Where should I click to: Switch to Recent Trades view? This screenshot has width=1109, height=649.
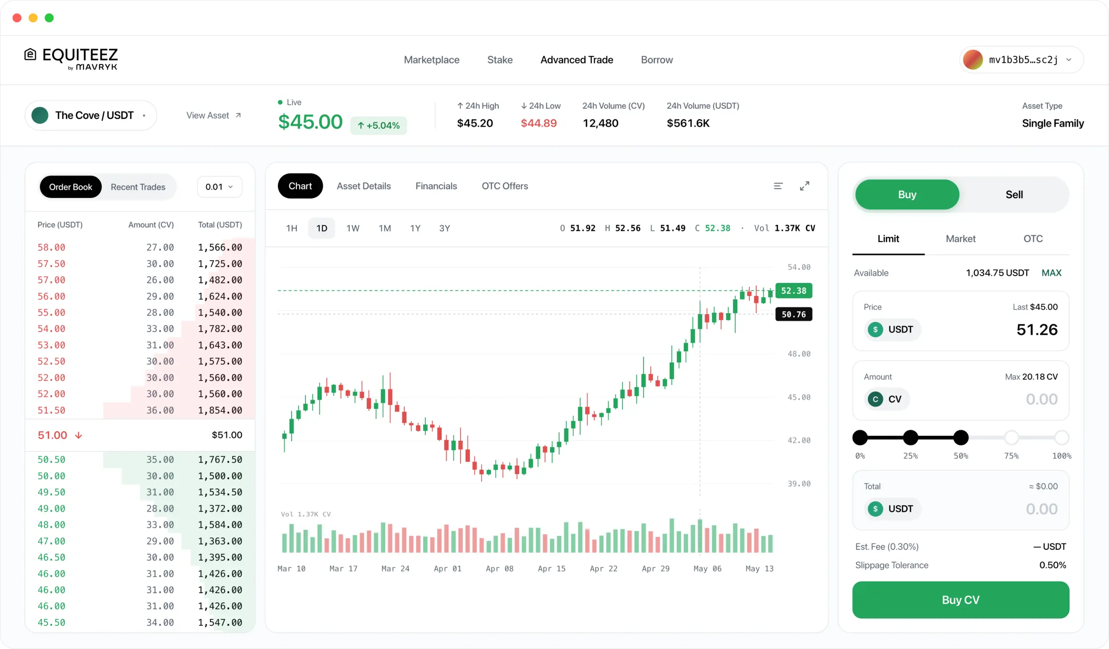(138, 187)
